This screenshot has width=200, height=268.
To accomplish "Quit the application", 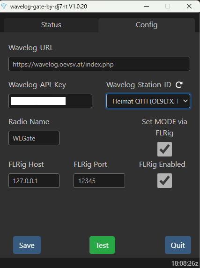I will click(x=178, y=245).
